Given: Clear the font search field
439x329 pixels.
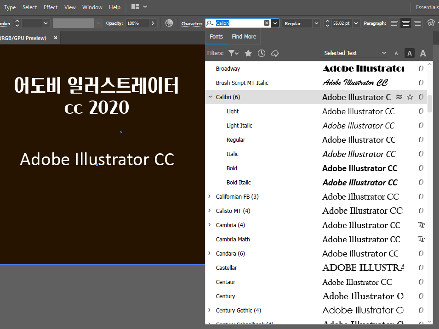Looking at the screenshot, I should [x=267, y=23].
